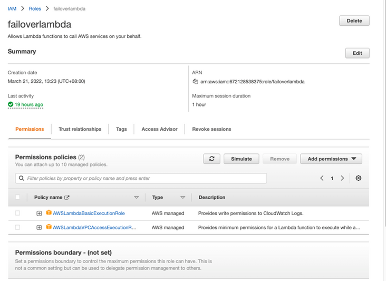
Task: Sort by Policy name column arrow
Action: [137, 197]
